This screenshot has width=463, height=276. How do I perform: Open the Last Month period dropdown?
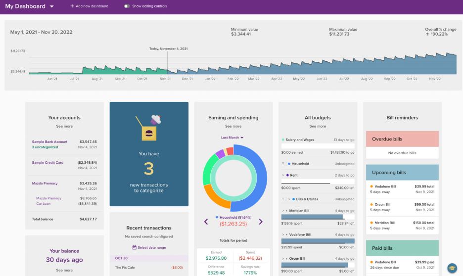click(x=232, y=138)
